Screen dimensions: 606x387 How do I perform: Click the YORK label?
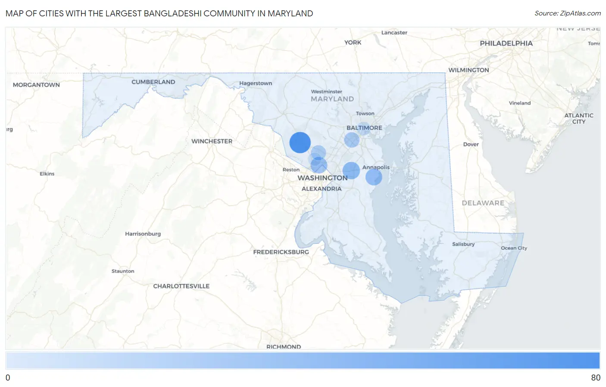353,42
